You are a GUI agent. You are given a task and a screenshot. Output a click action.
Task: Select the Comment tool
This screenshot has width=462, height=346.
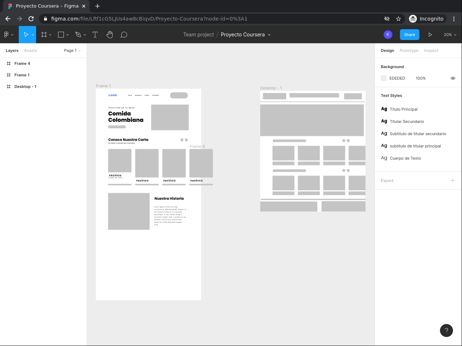(x=124, y=35)
